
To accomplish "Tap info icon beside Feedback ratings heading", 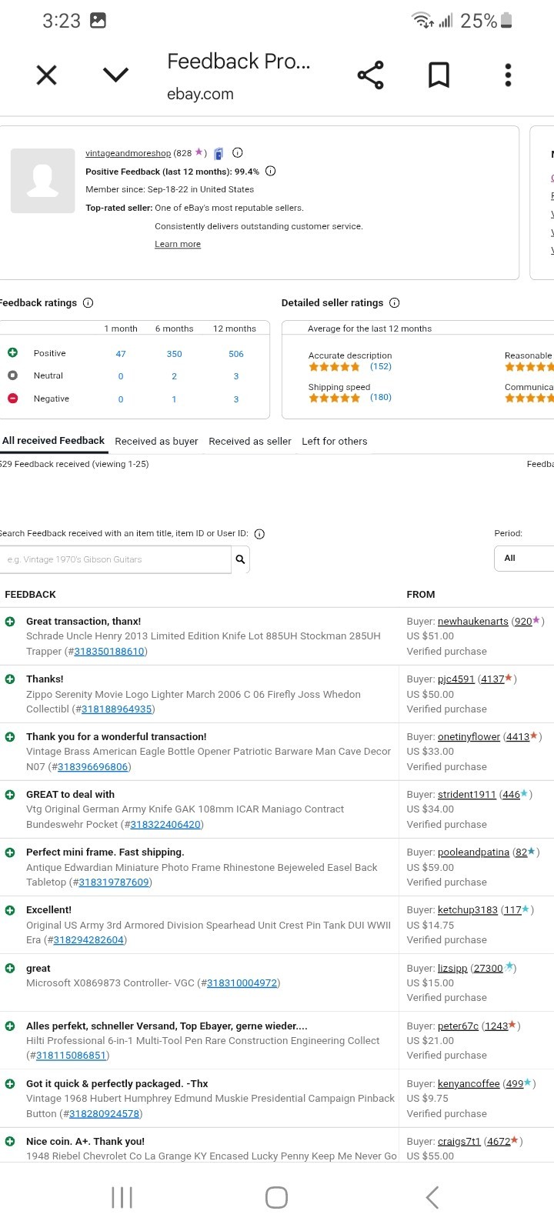I will click(x=88, y=302).
